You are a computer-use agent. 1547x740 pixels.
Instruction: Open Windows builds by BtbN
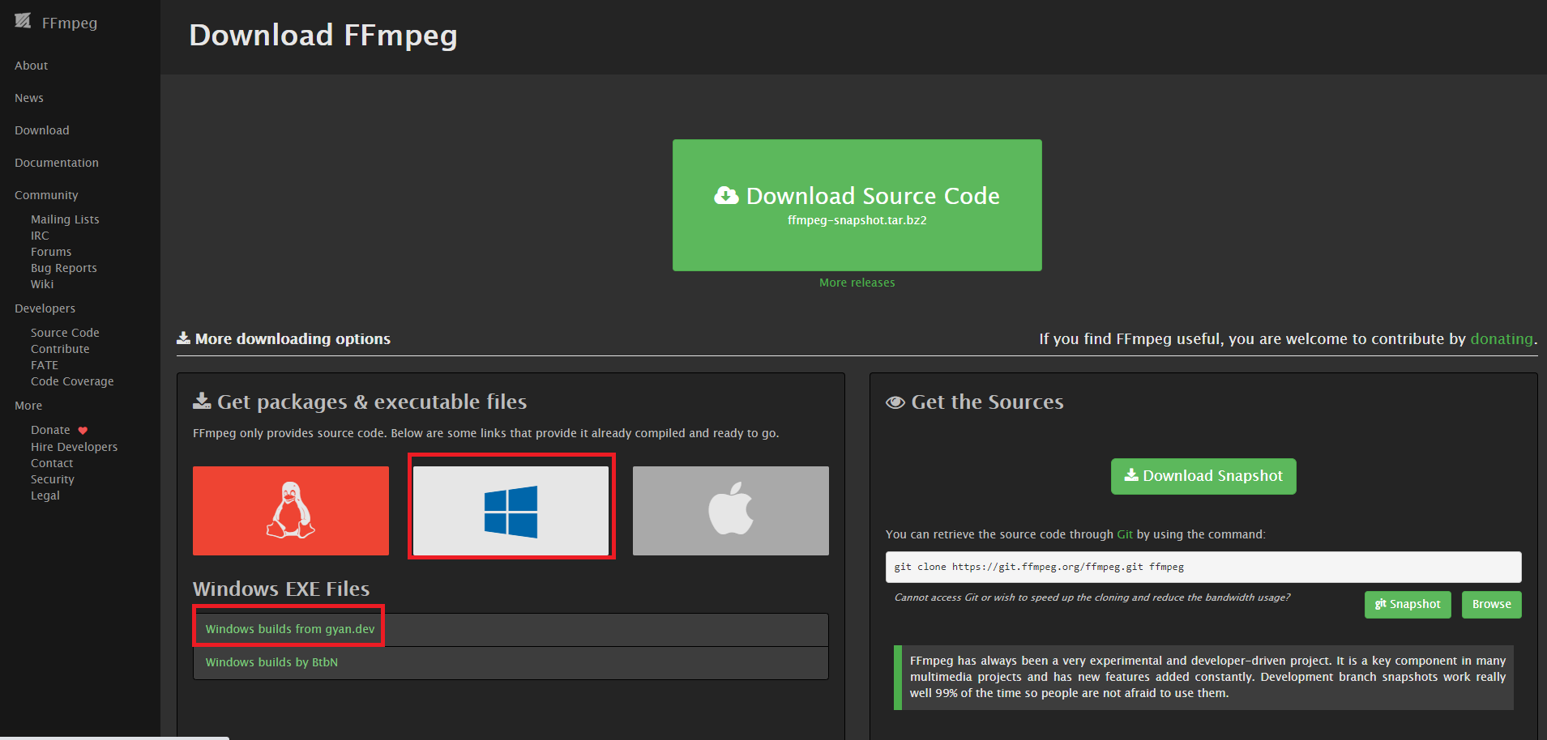click(x=271, y=662)
